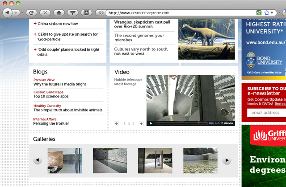Image resolution: width=286 pixels, height=187 pixels.
Task: Play the Hubble telescope video
Action: coord(151,123)
